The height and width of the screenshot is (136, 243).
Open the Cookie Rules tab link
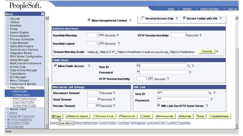pos(108,123)
